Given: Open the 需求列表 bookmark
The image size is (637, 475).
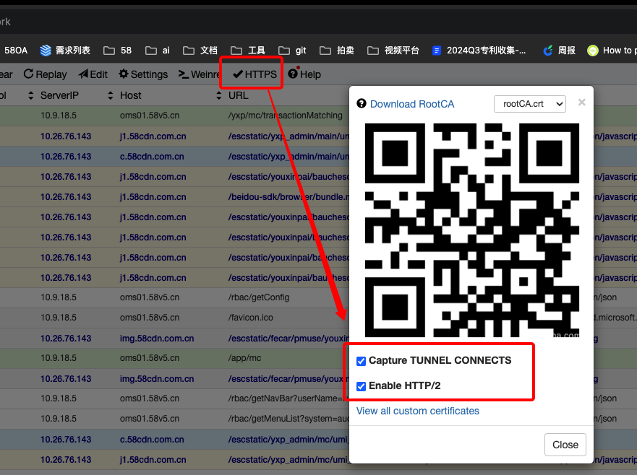Looking at the screenshot, I should [x=65, y=51].
